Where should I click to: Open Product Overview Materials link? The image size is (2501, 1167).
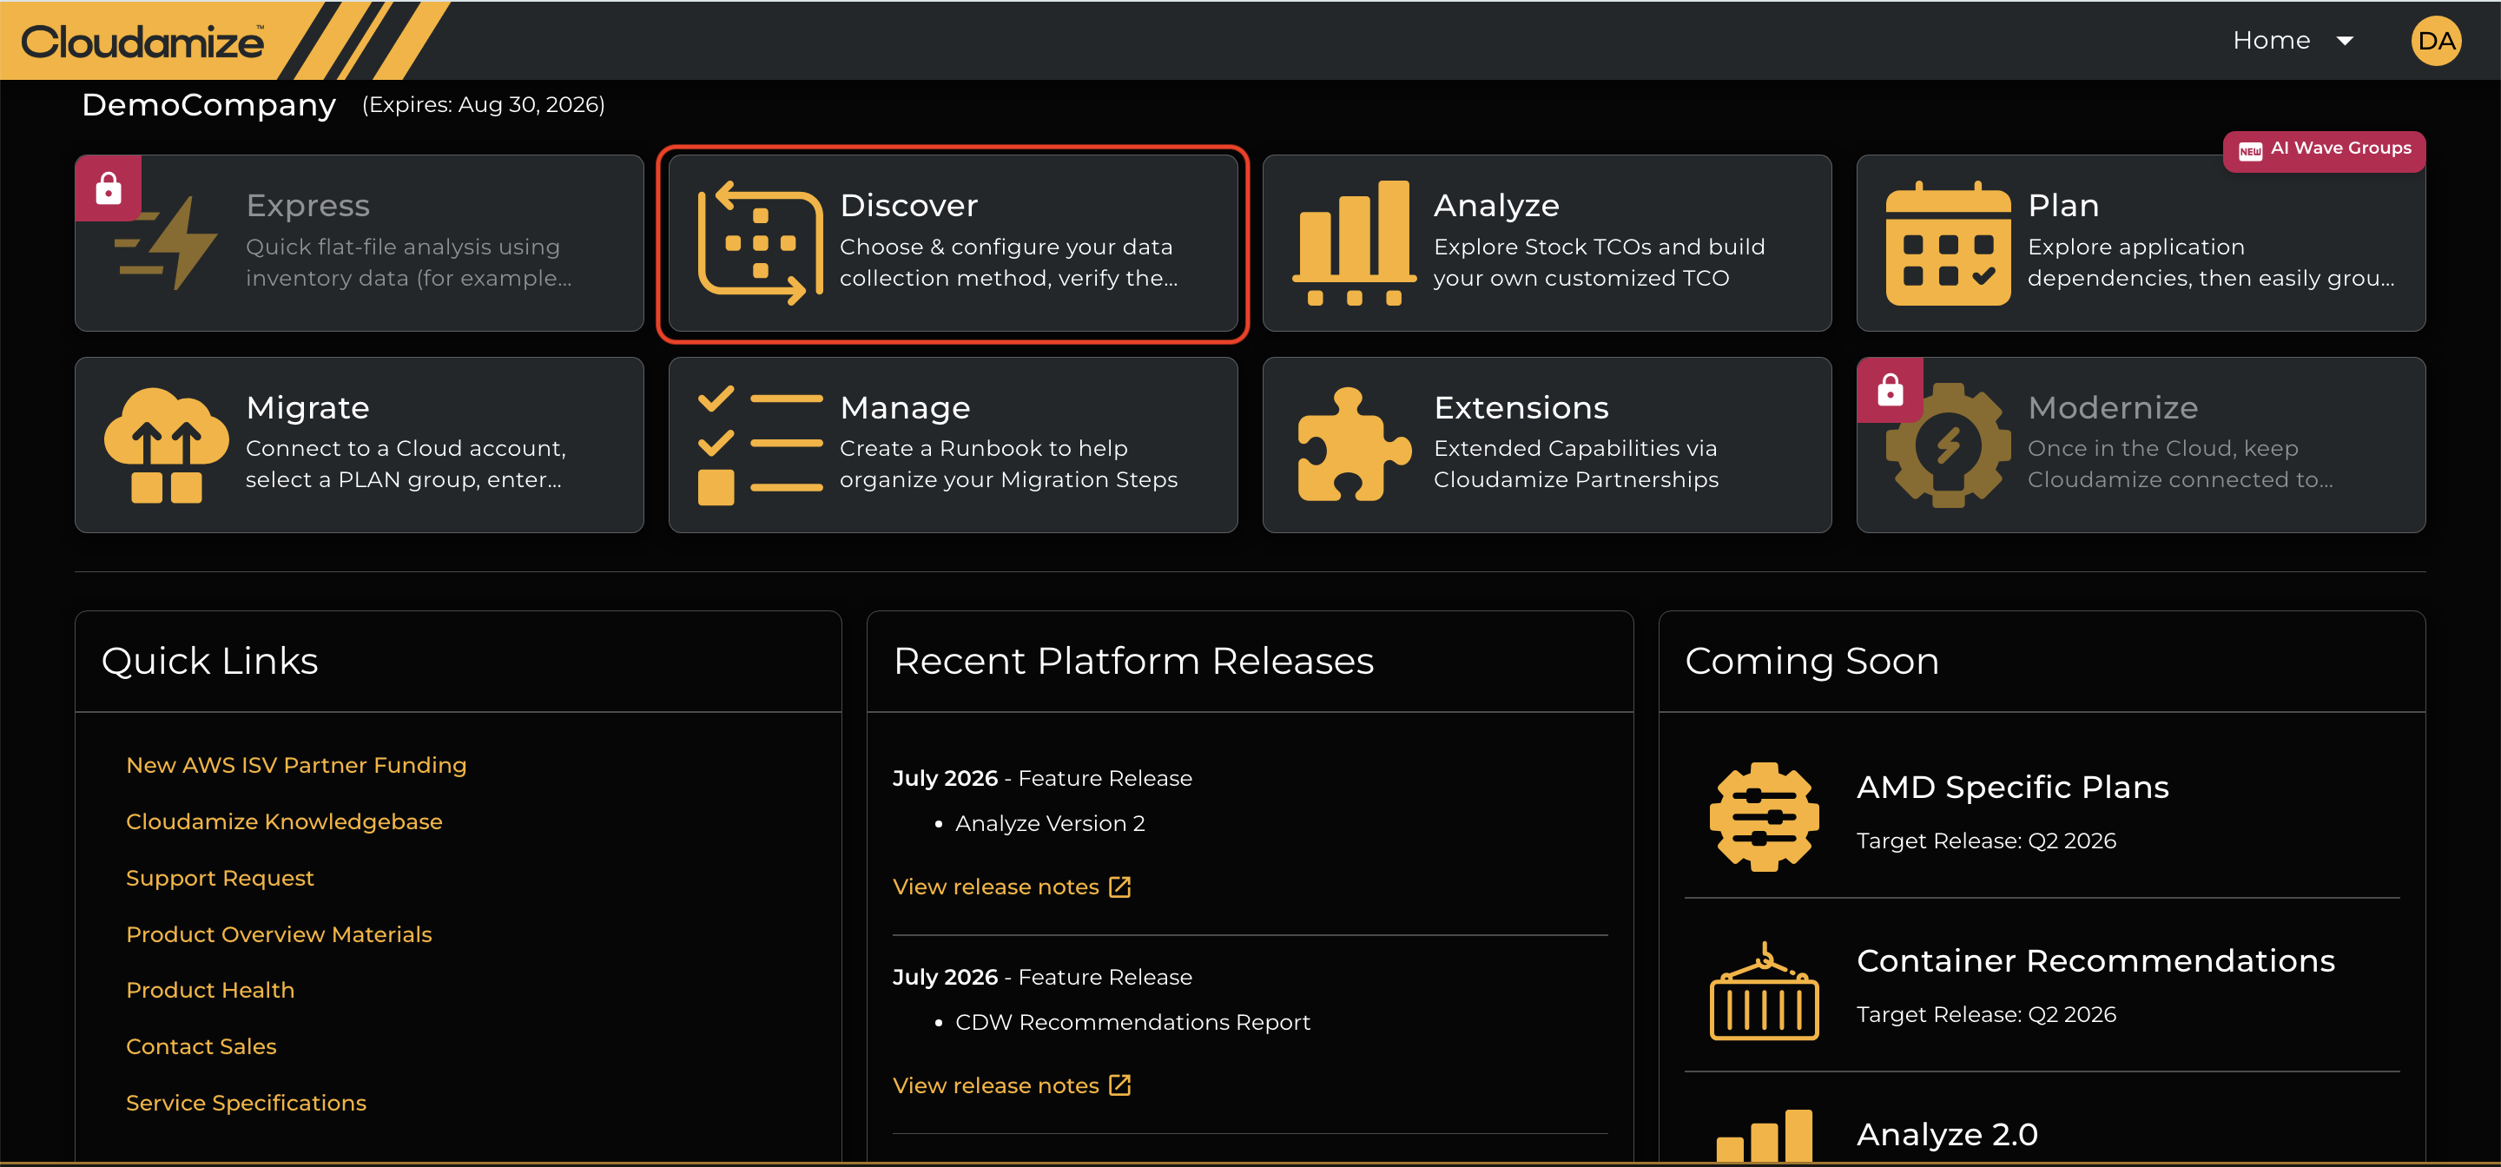279,934
